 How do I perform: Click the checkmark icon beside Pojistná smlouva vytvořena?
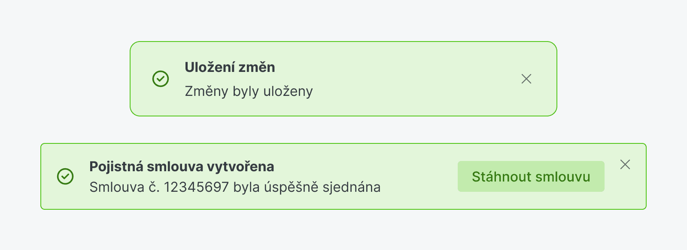tap(65, 176)
